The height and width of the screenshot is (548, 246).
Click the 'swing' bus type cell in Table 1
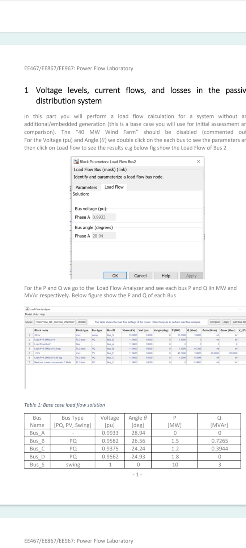coord(73,465)
